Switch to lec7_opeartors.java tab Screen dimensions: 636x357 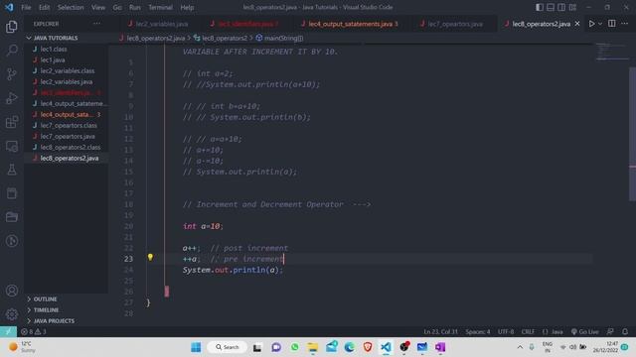click(455, 24)
